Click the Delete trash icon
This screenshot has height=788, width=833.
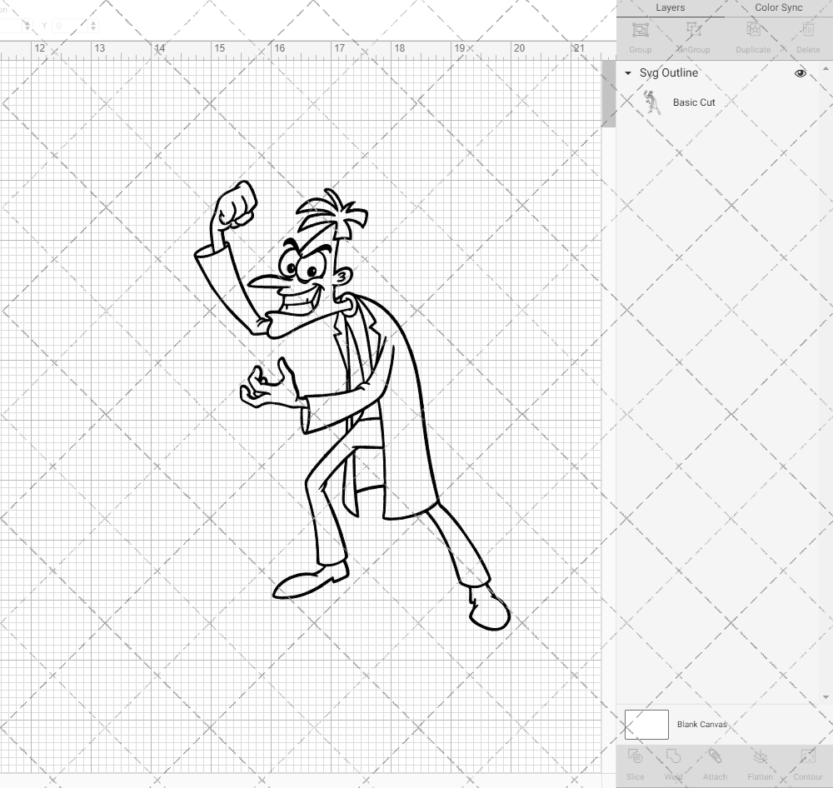[807, 30]
